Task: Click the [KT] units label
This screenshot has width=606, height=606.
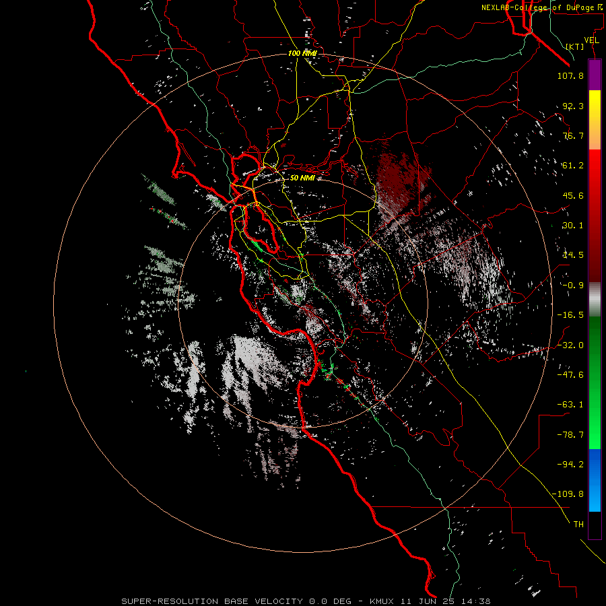Action: (x=575, y=46)
